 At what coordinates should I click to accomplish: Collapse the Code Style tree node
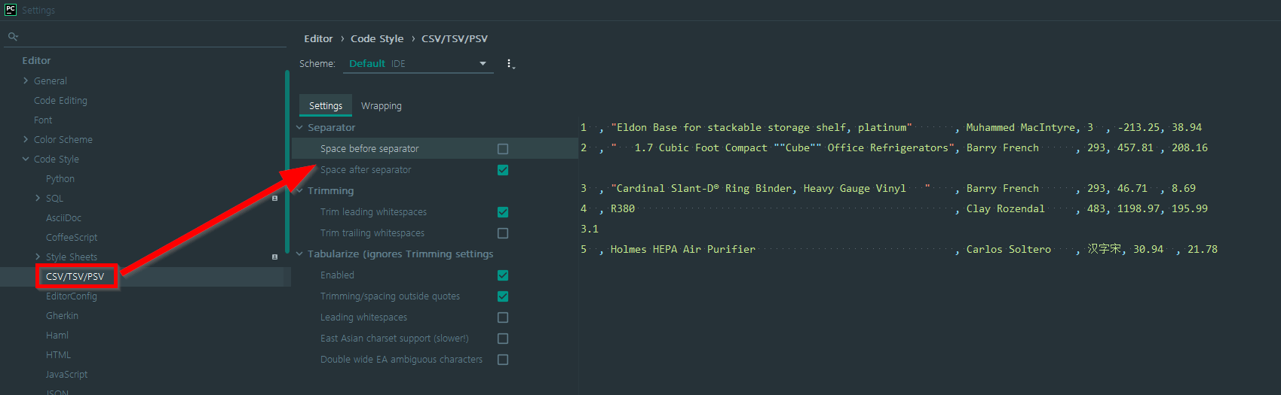tap(26, 159)
